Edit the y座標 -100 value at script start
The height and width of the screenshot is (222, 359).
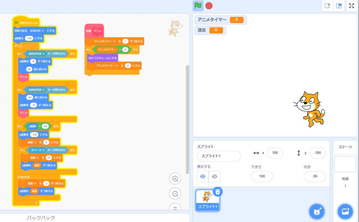coord(29,39)
